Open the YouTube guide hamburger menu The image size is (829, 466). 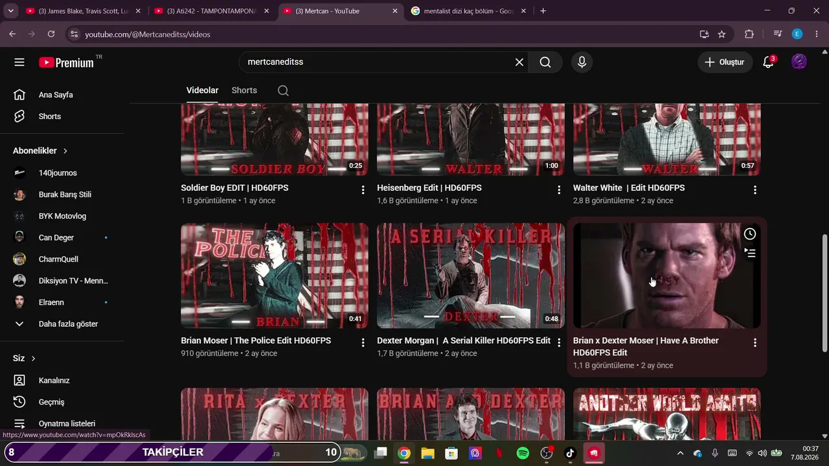point(19,62)
